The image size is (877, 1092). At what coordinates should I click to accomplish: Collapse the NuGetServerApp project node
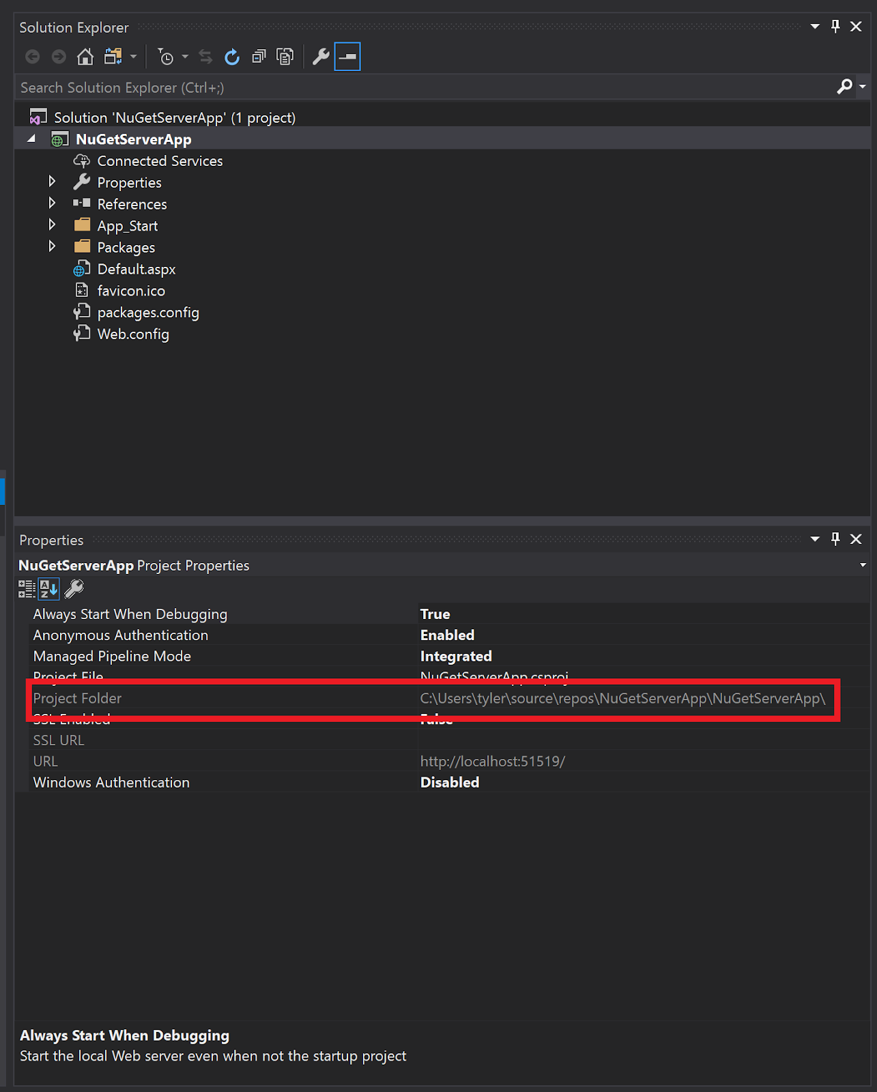31,139
